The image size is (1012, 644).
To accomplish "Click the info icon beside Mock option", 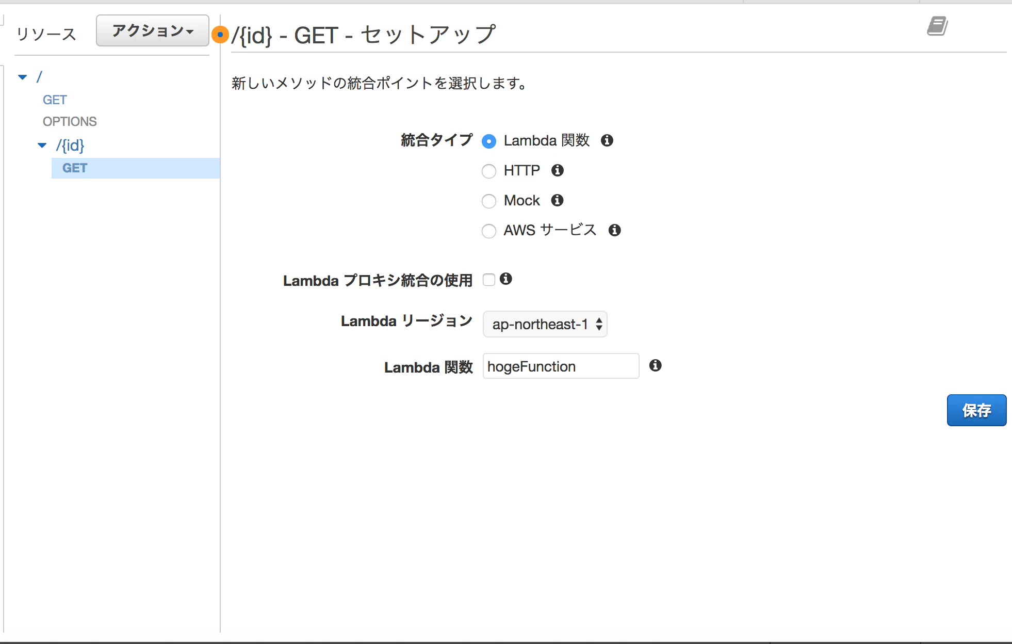I will pos(557,200).
